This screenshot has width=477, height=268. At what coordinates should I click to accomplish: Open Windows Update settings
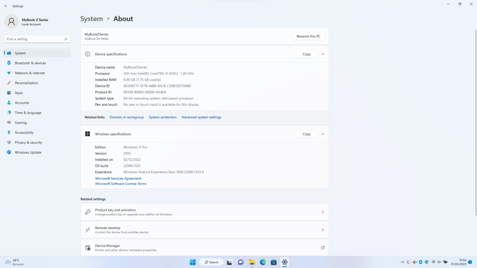(x=37, y=152)
